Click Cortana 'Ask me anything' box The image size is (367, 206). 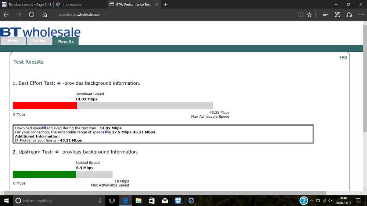tap(58, 201)
